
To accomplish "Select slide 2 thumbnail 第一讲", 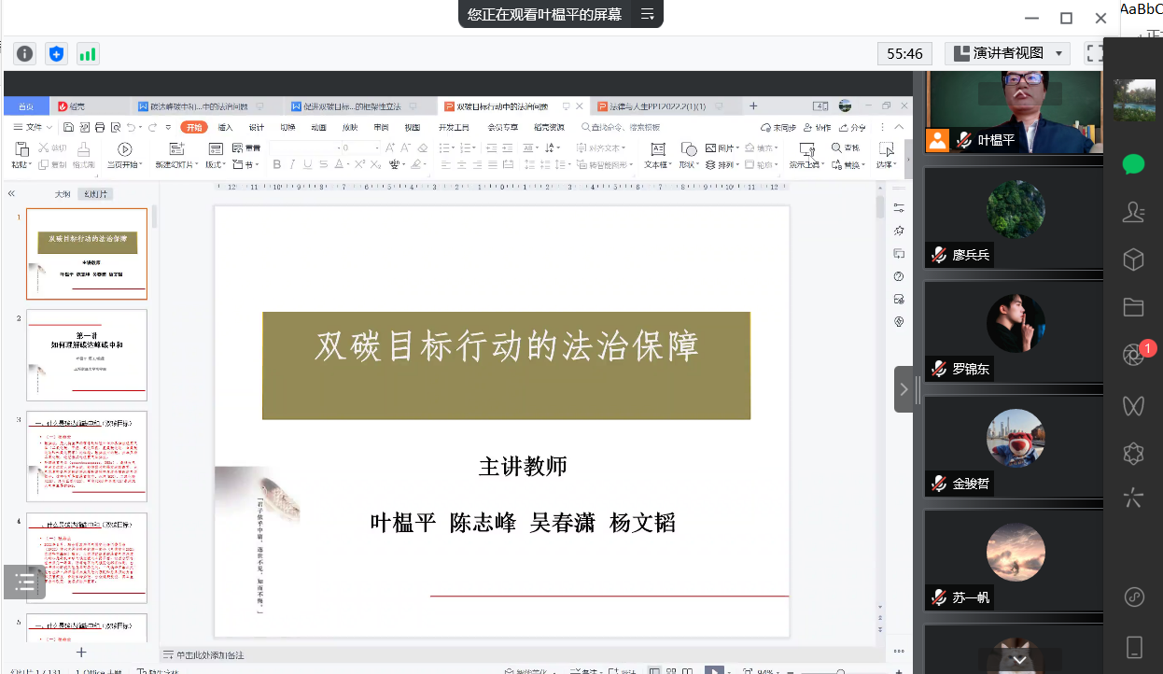I will tap(87, 354).
